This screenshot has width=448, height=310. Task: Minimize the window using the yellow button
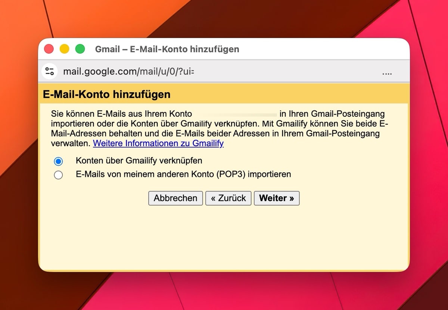click(65, 49)
